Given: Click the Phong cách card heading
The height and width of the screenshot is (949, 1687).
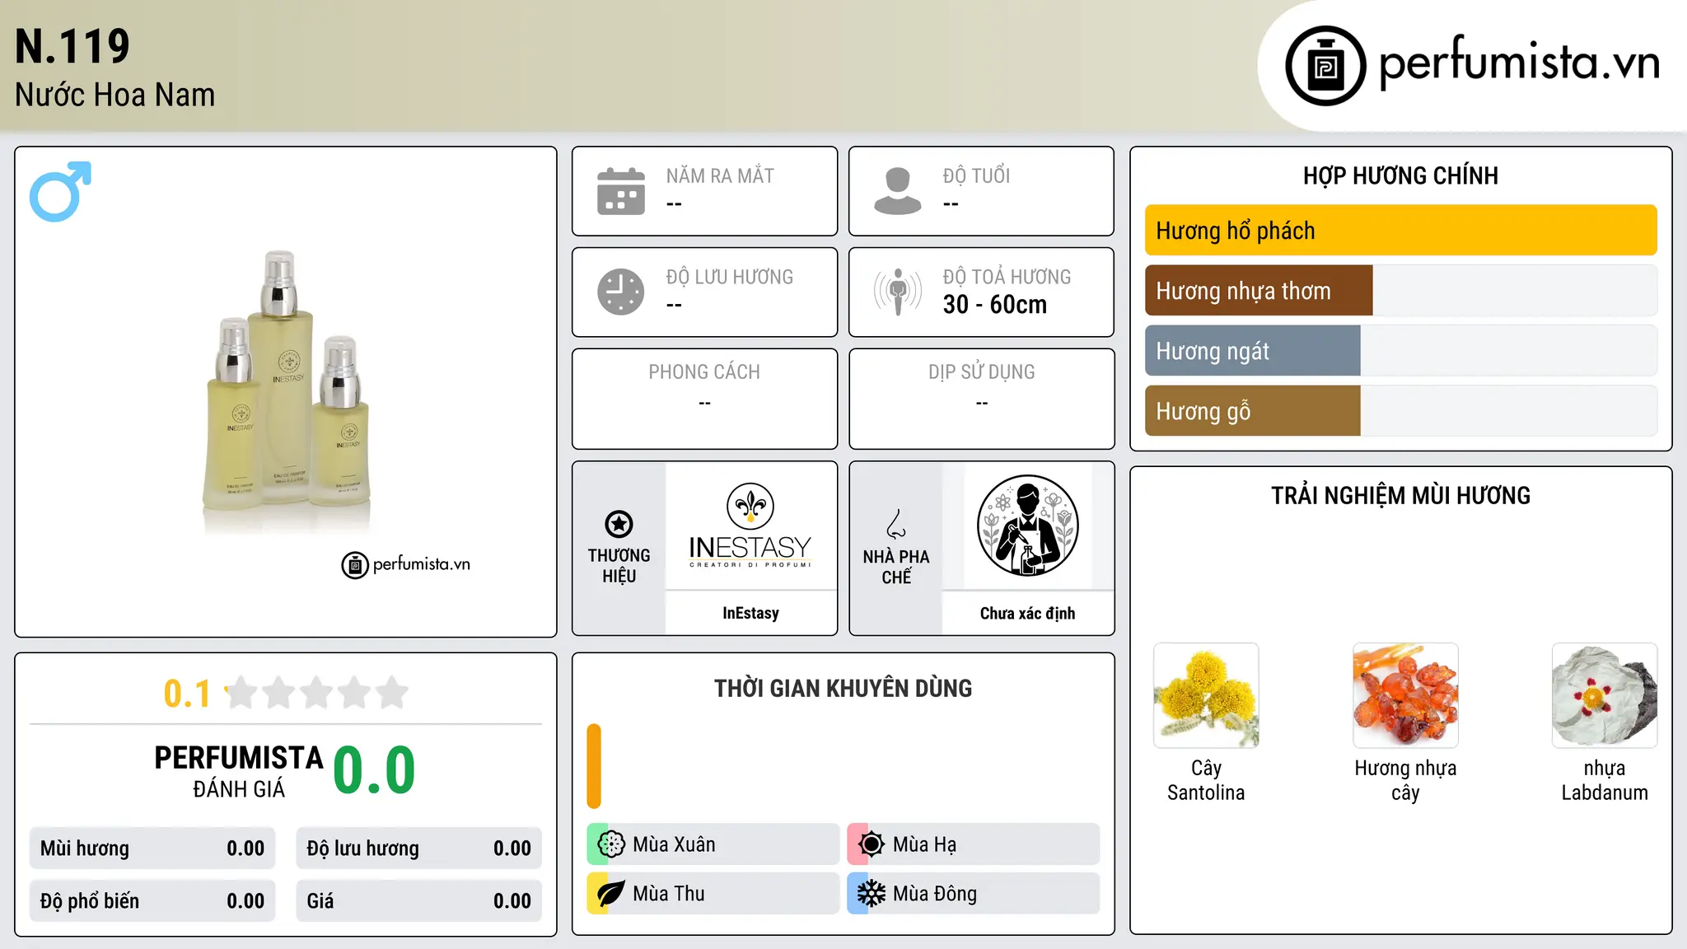Looking at the screenshot, I should pos(704,372).
